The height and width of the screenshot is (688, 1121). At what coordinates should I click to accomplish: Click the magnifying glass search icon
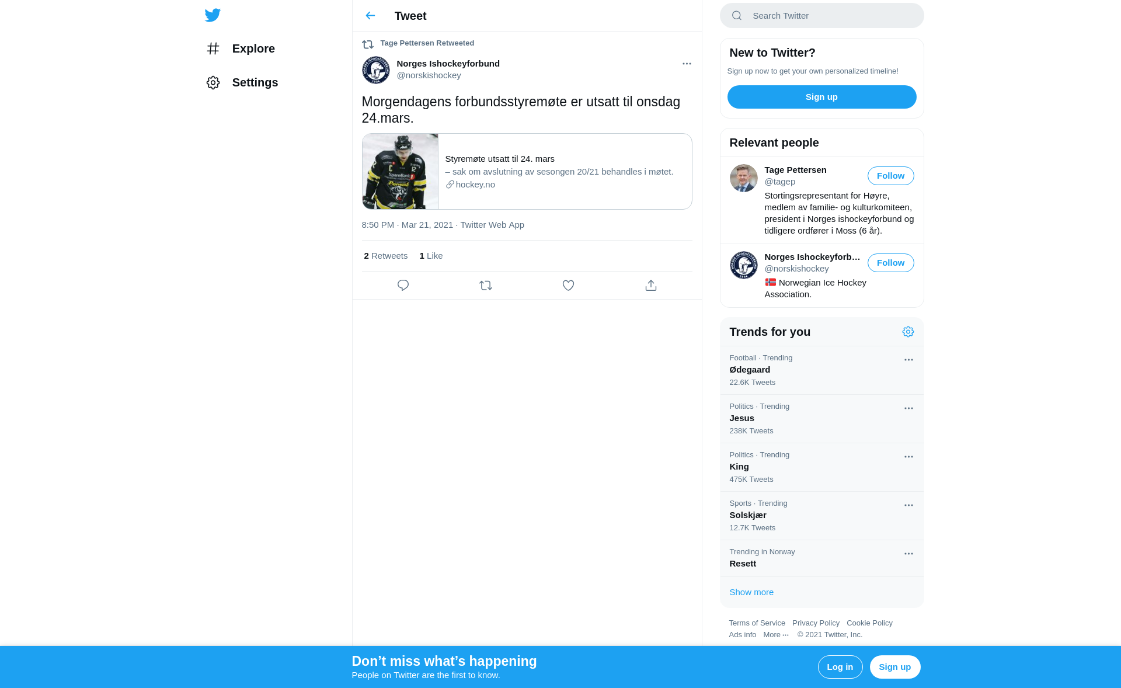pos(737,16)
